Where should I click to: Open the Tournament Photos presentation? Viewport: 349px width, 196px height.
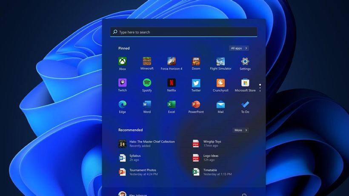pos(138,172)
